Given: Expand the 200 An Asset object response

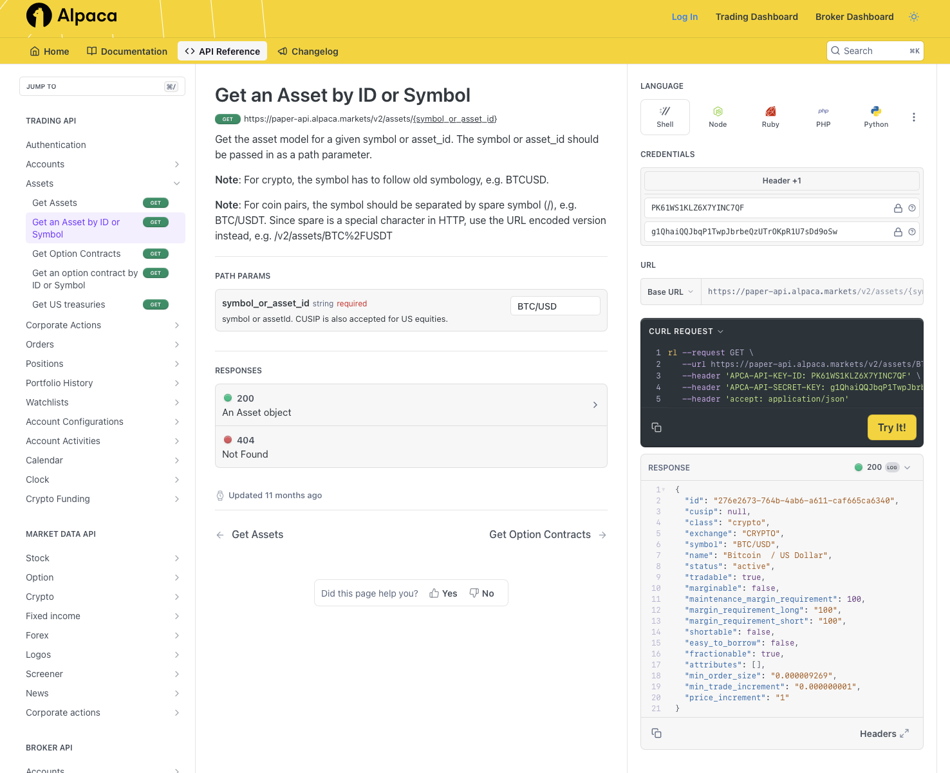Looking at the screenshot, I should click(x=411, y=405).
